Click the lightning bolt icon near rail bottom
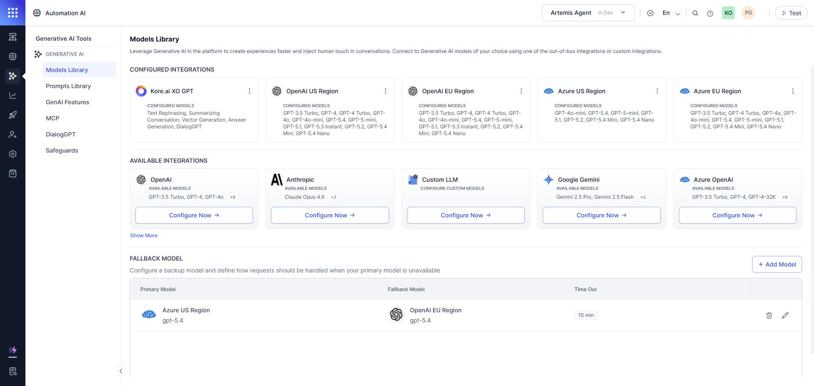 pos(13,350)
